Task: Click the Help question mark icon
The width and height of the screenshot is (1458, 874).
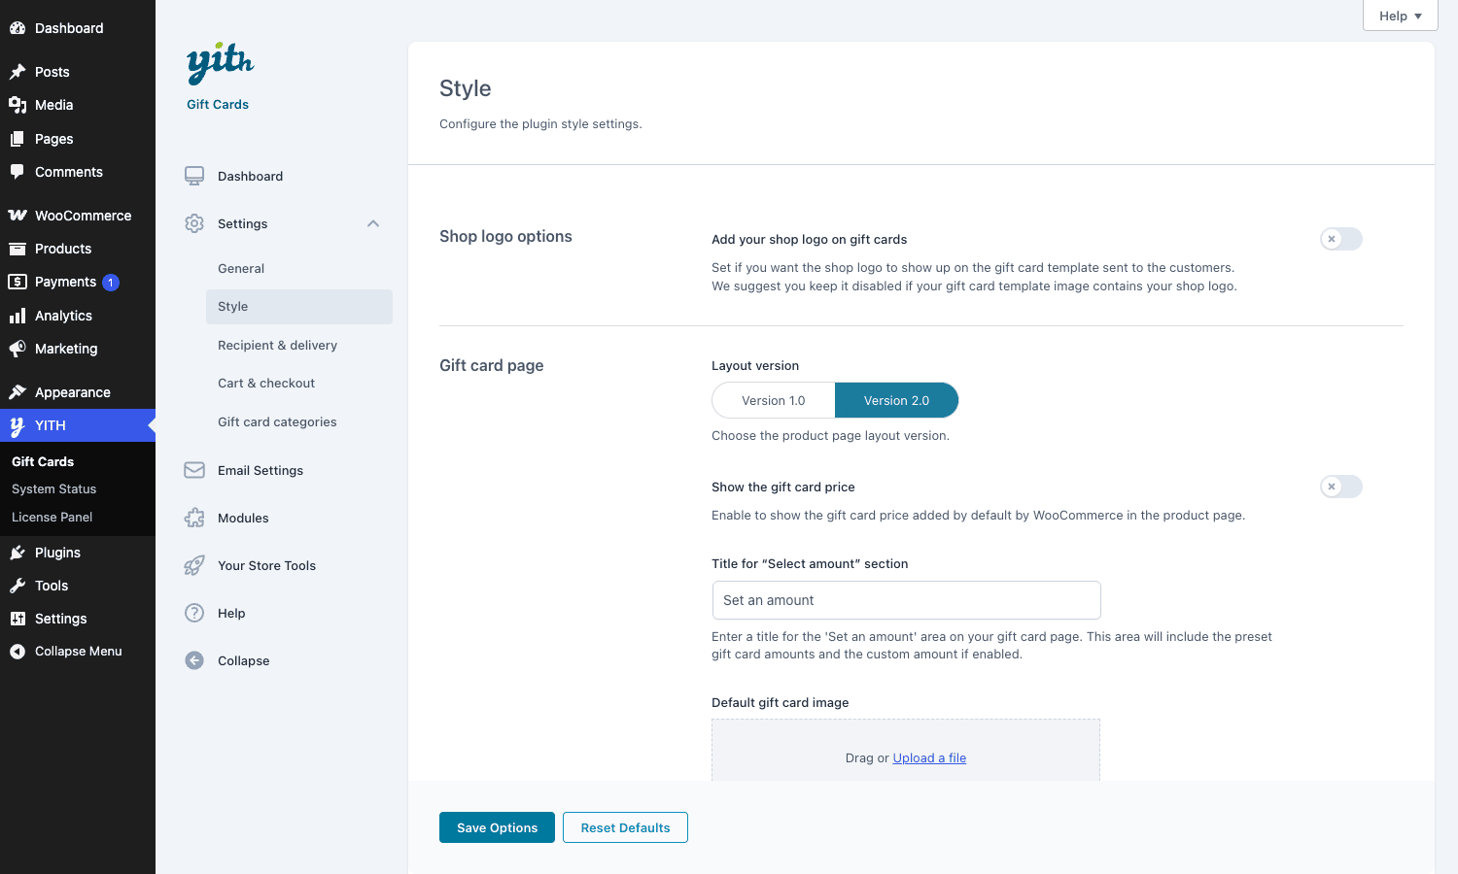Action: coord(194,613)
